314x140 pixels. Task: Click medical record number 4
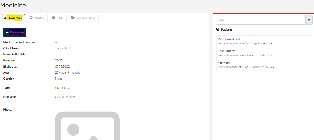56,42
